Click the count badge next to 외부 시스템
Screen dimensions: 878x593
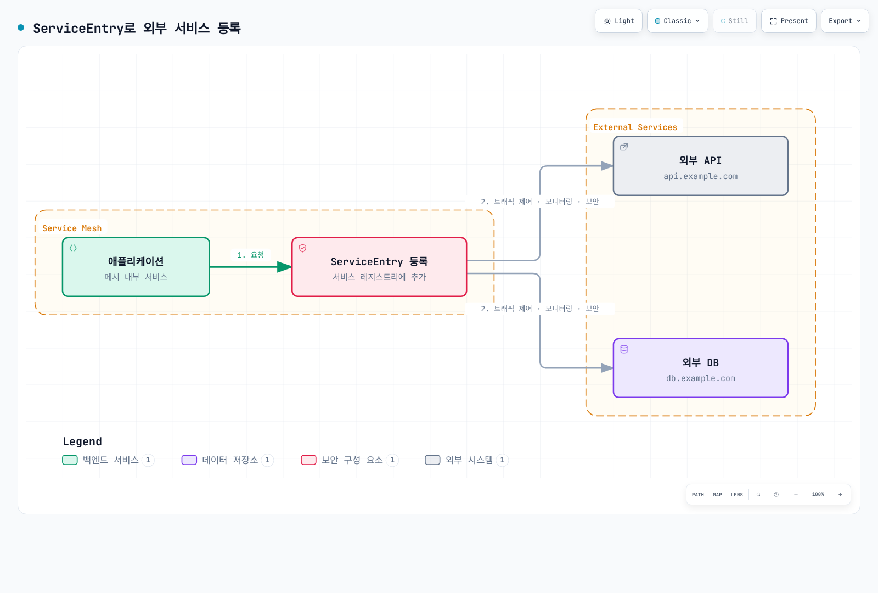502,460
